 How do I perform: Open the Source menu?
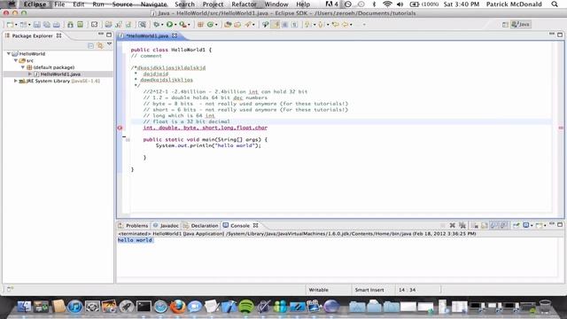pos(122,4)
